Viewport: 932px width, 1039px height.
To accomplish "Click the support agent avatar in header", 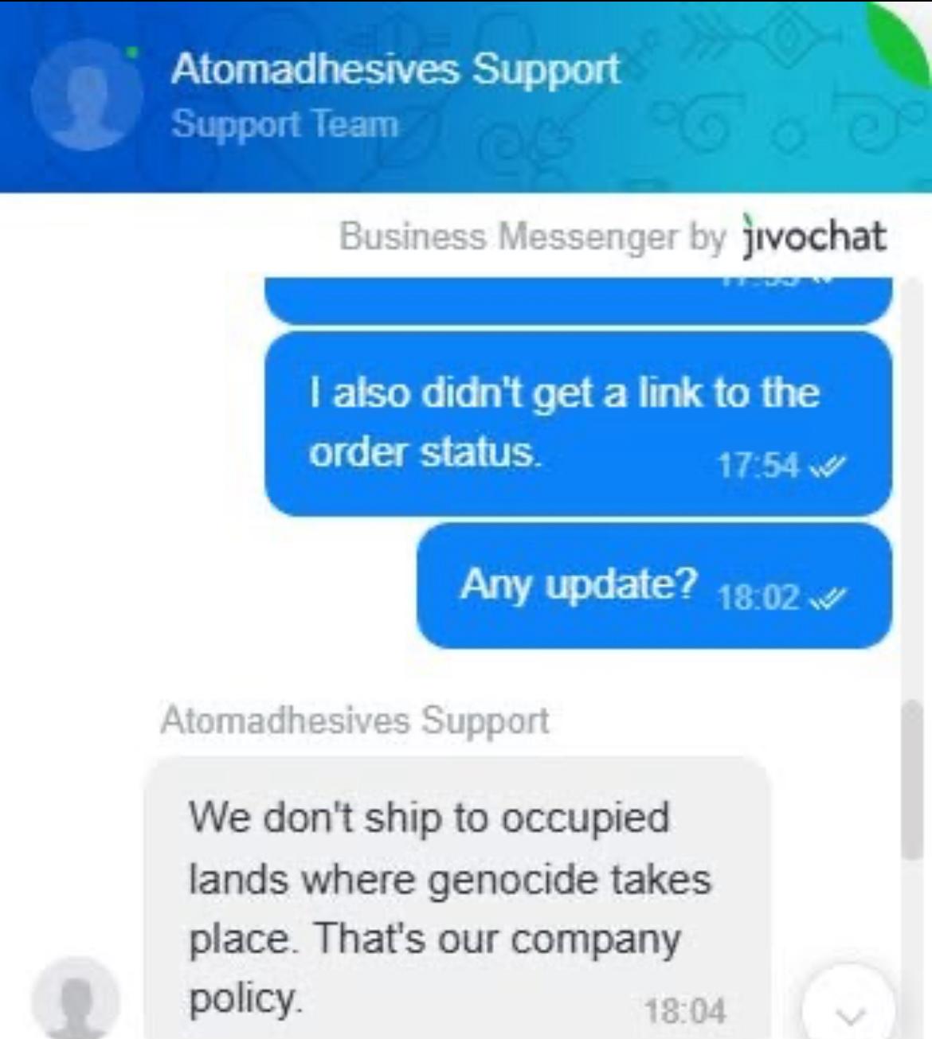I will pos(87,95).
